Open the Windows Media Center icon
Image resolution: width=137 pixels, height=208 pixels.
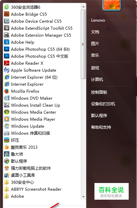[x=7, y=112]
